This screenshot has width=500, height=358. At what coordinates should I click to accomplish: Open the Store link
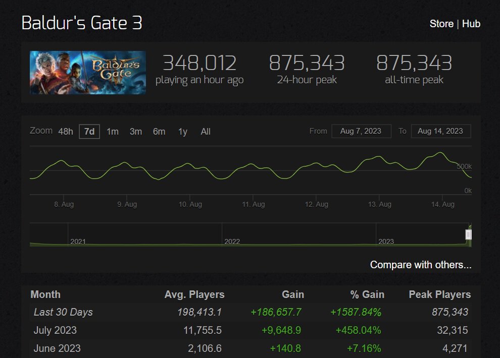coord(441,24)
